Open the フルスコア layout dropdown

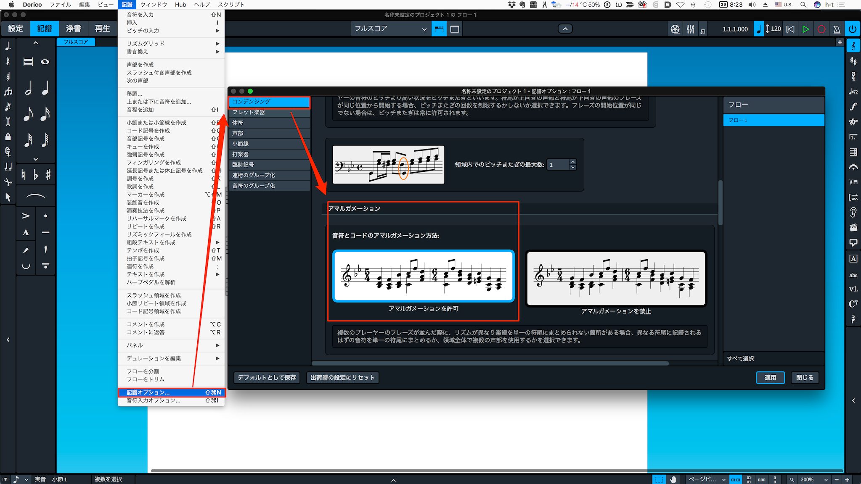(391, 29)
